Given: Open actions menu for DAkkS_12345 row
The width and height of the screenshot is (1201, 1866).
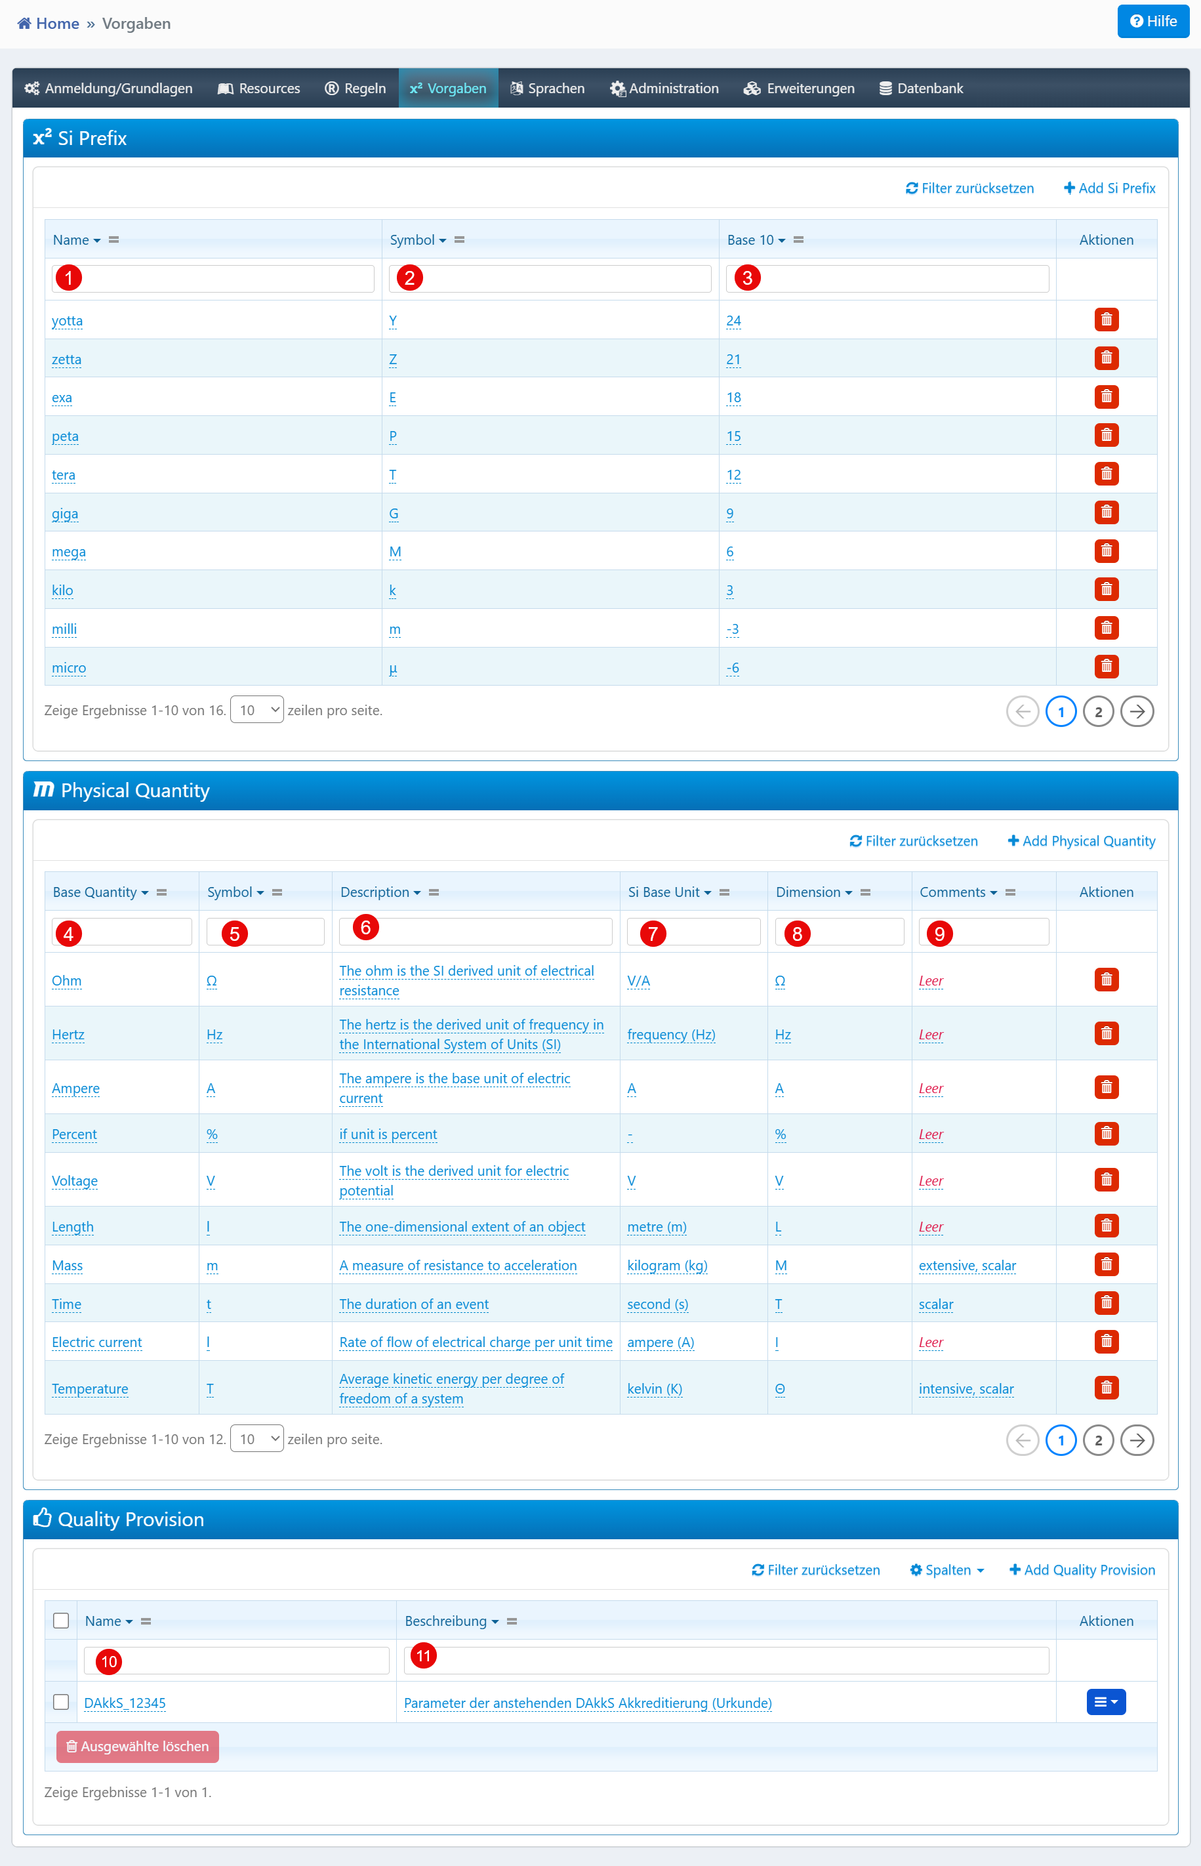Looking at the screenshot, I should (x=1105, y=1702).
